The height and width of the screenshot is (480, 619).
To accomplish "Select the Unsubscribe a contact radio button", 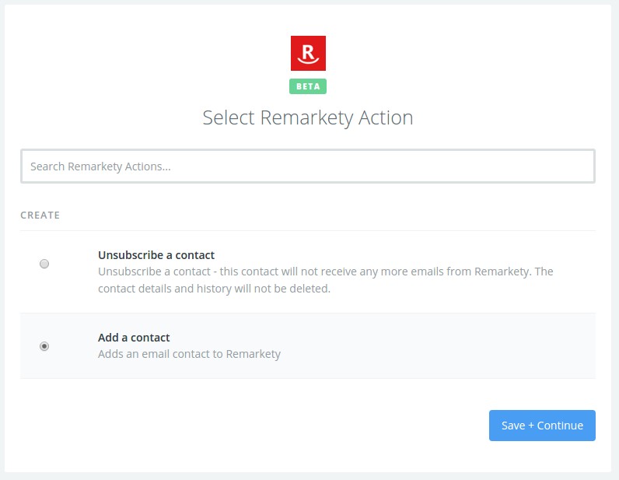I will click(x=44, y=264).
